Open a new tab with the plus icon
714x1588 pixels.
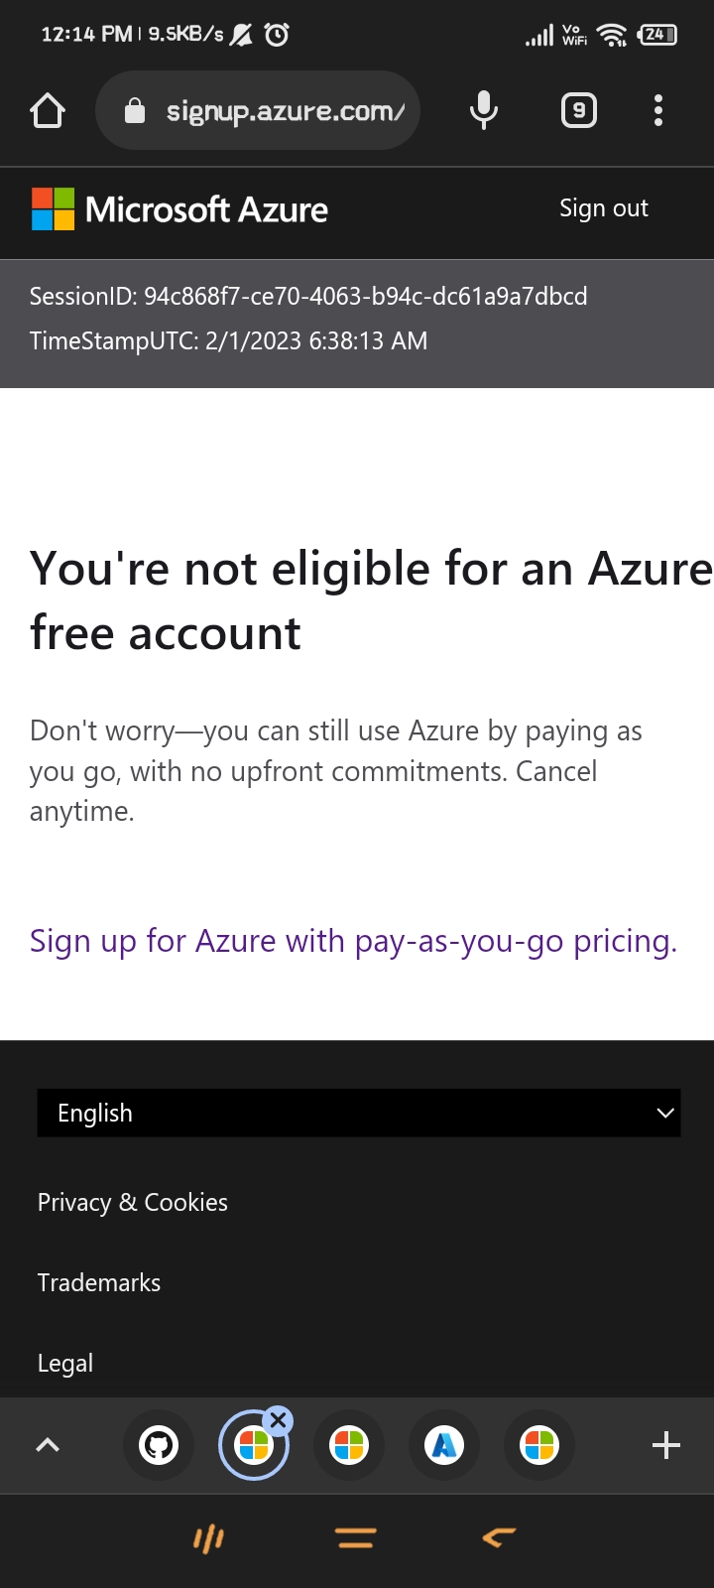[x=665, y=1445]
